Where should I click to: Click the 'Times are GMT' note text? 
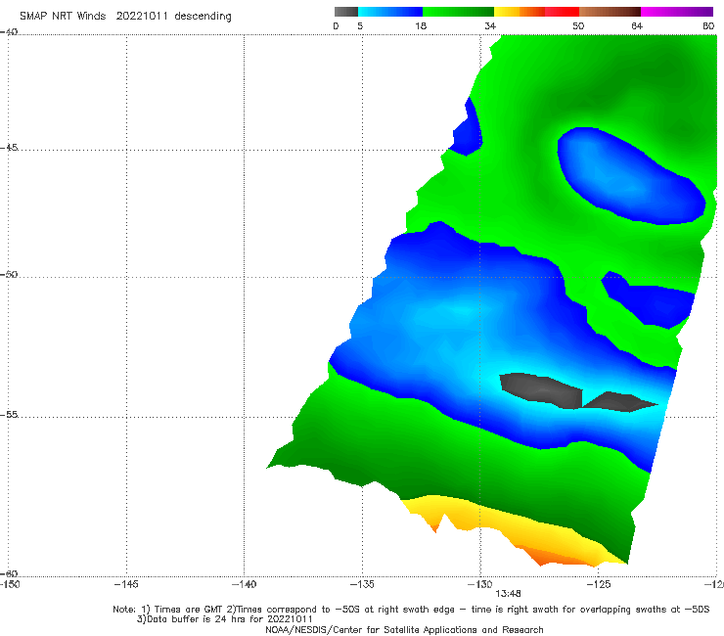coord(189,610)
